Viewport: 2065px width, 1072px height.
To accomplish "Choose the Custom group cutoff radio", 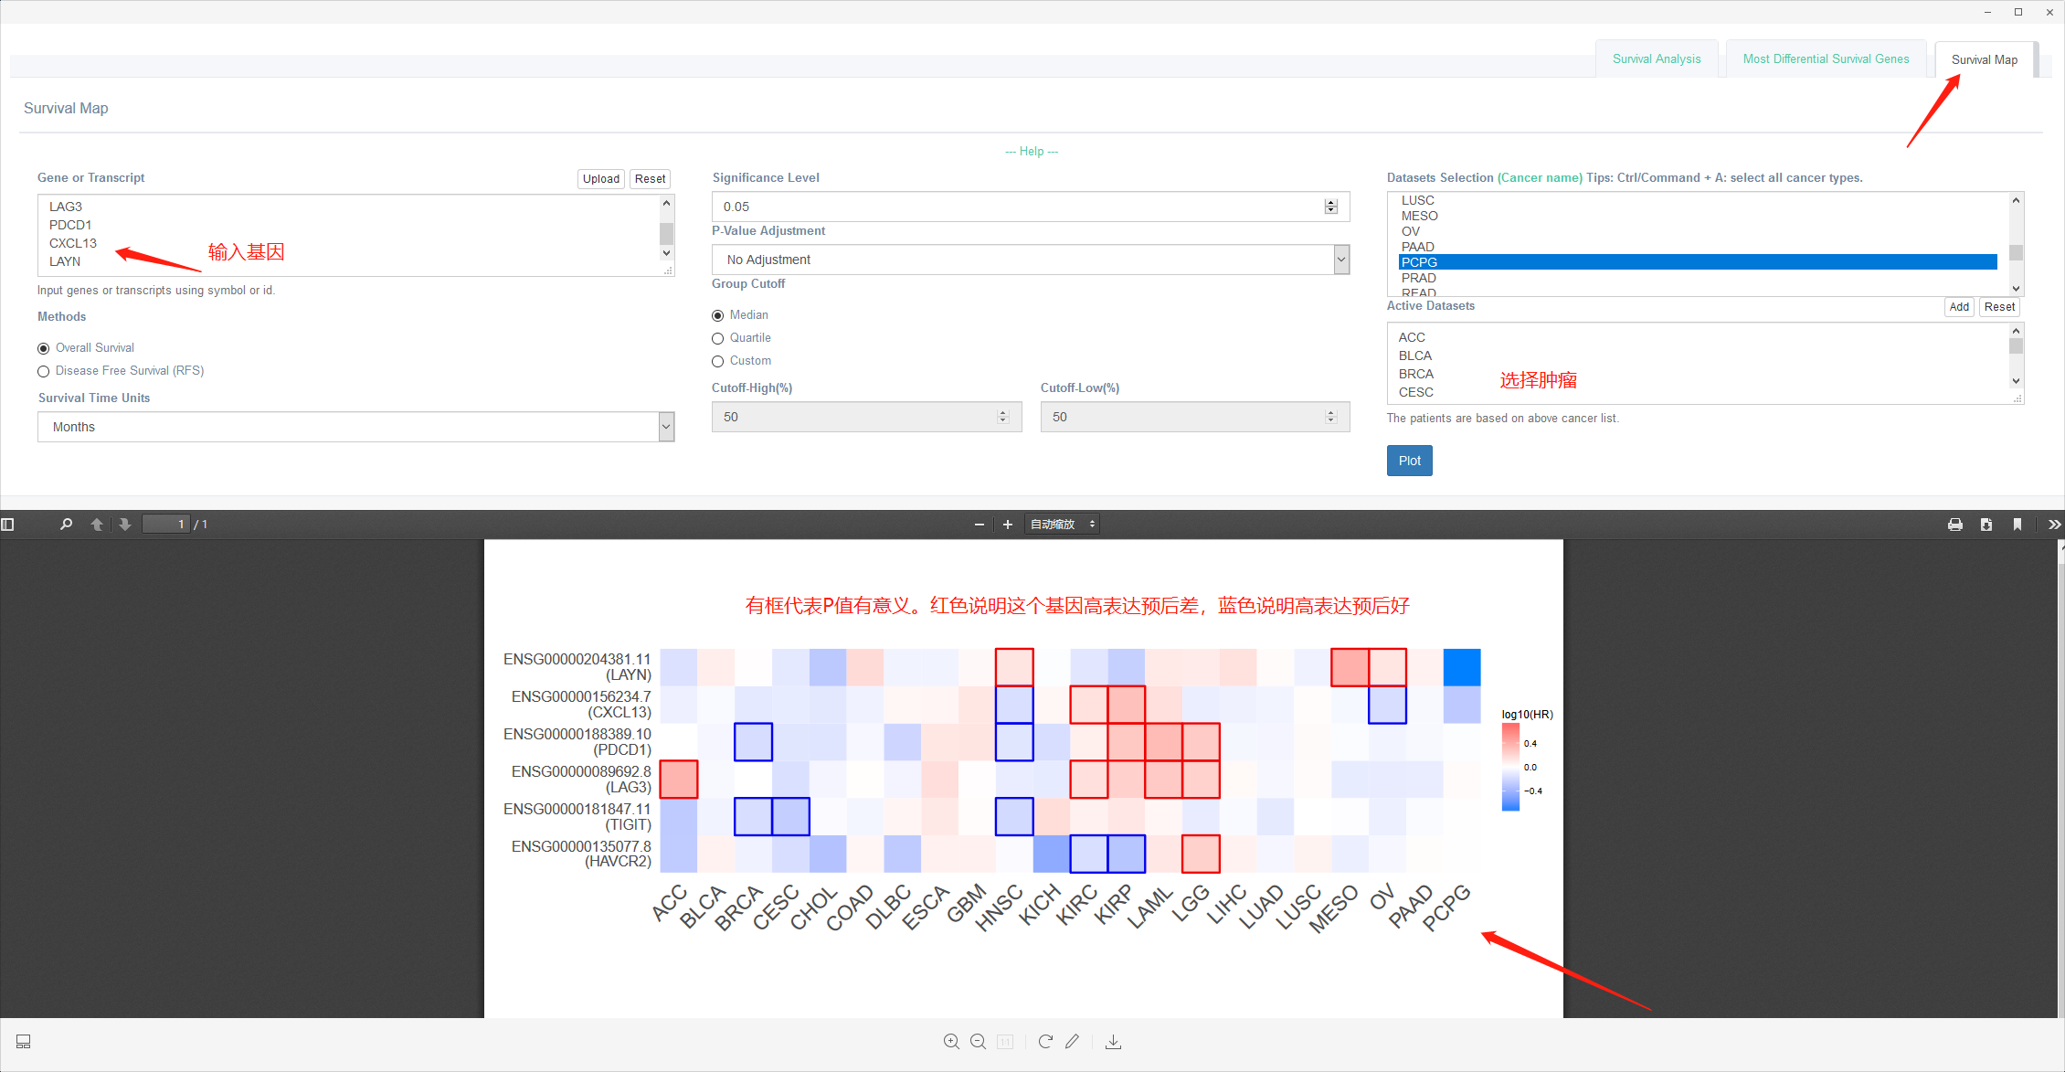I will (718, 361).
